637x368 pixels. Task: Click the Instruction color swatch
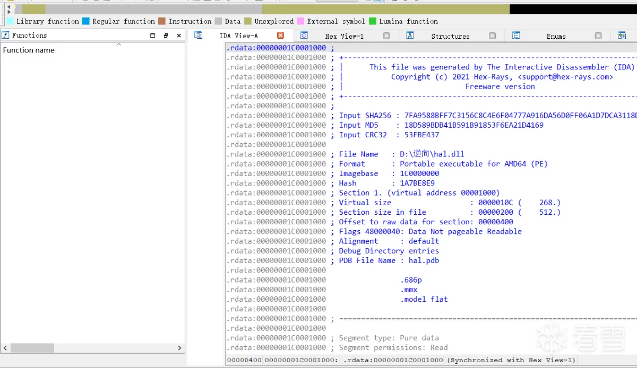pos(162,21)
